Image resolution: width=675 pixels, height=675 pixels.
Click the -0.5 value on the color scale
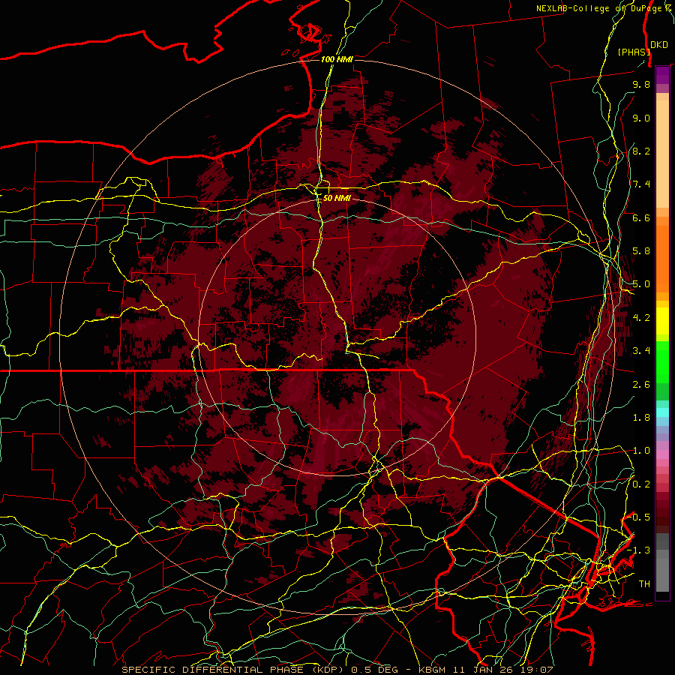point(639,517)
